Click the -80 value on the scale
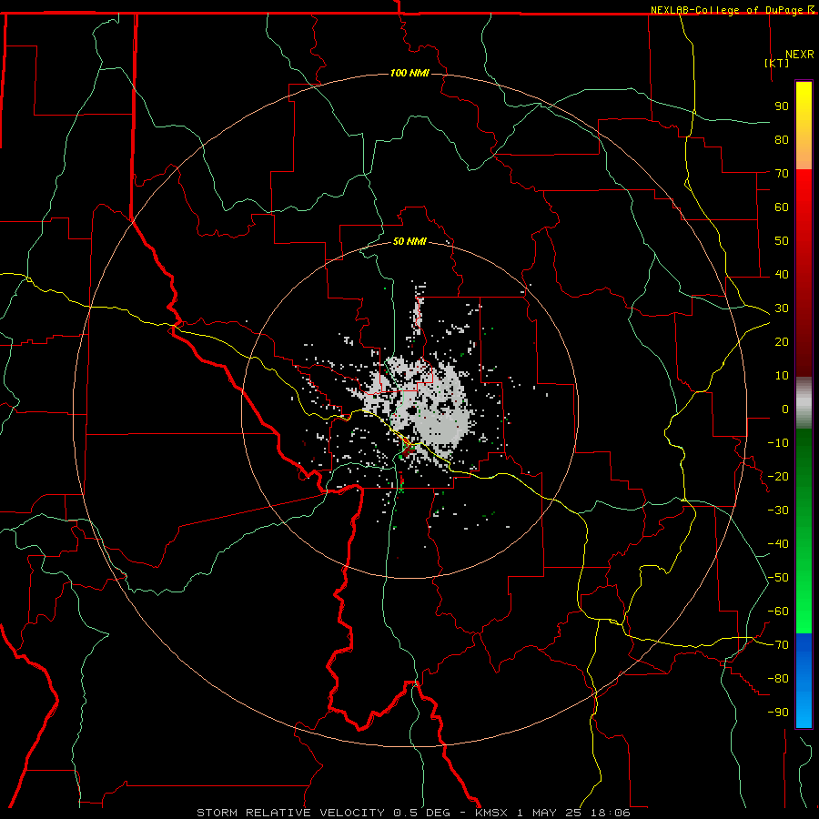 [778, 679]
